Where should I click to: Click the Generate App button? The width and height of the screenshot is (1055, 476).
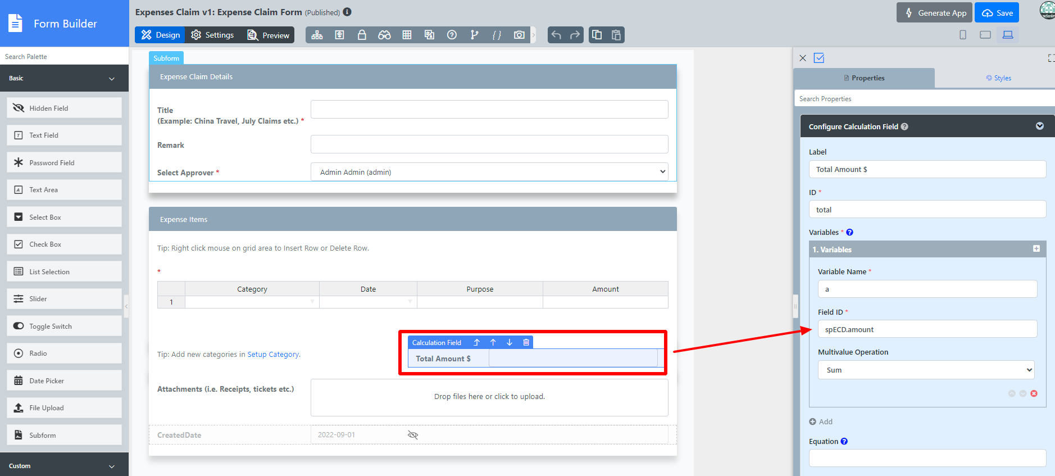click(935, 13)
